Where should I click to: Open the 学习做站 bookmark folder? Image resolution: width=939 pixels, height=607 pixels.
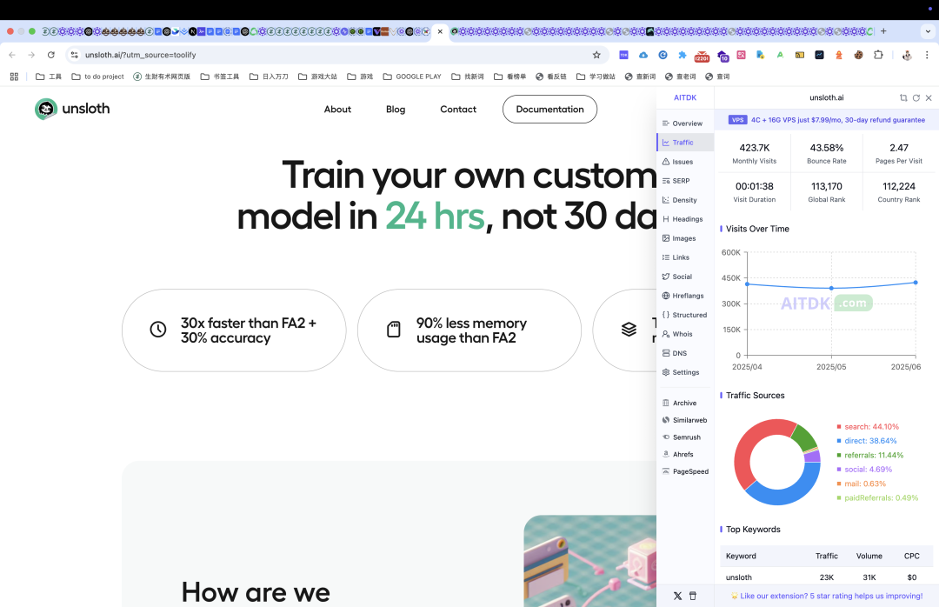596,77
